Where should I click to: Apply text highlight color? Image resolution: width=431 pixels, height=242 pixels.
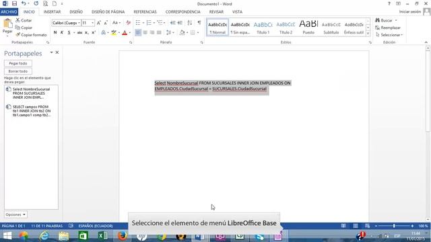[x=114, y=33]
